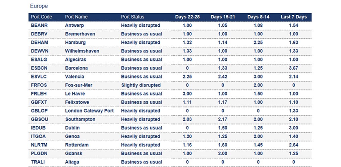Click the DEHAM port code
Viewport: 341px width, 167px height.
point(40,42)
